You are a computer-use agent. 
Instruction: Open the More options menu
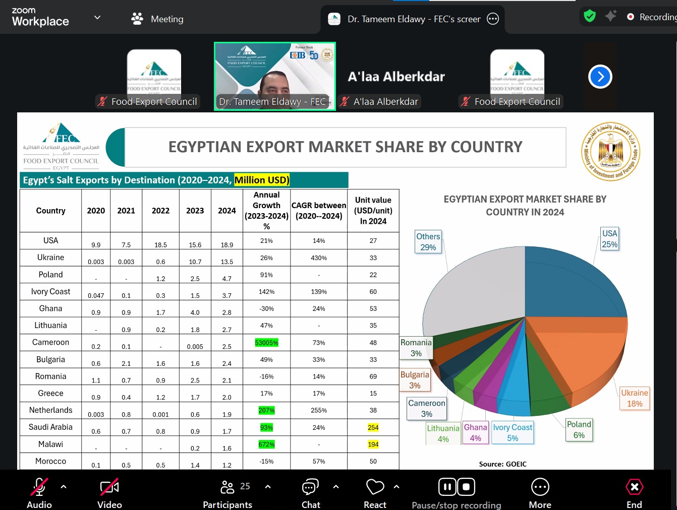(x=540, y=487)
